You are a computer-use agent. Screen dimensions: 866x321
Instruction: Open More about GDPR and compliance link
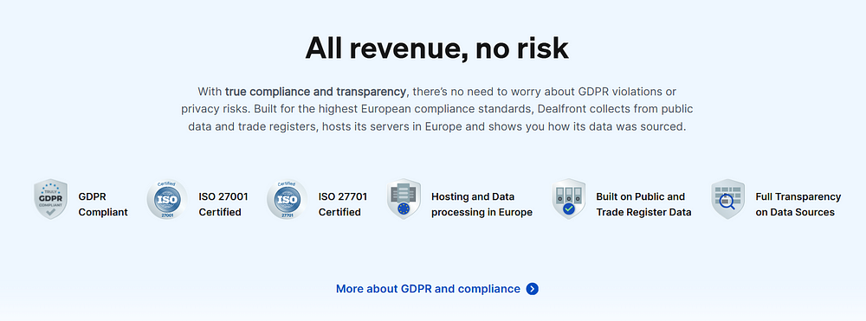[428, 289]
